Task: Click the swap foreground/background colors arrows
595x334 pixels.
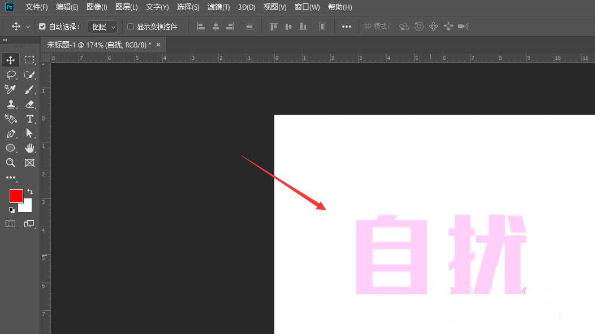Action: [x=30, y=190]
